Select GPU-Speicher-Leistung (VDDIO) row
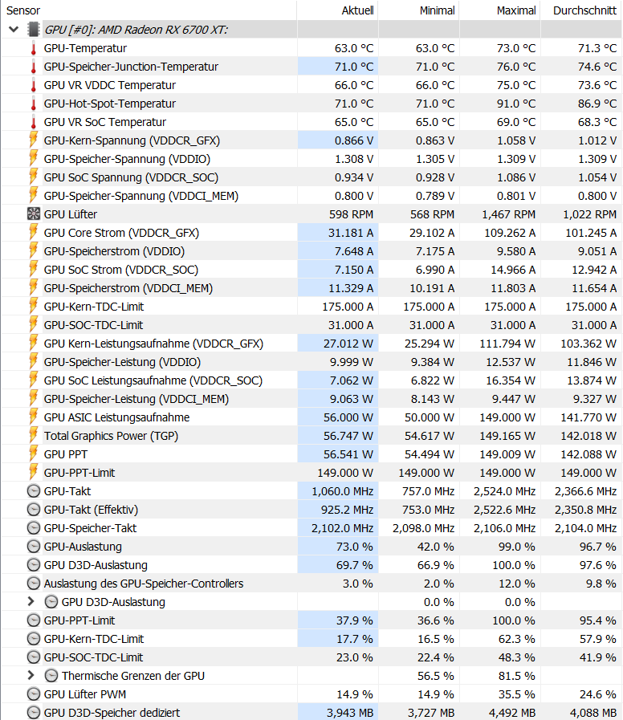This screenshot has height=720, width=623. pyautogui.click(x=311, y=362)
